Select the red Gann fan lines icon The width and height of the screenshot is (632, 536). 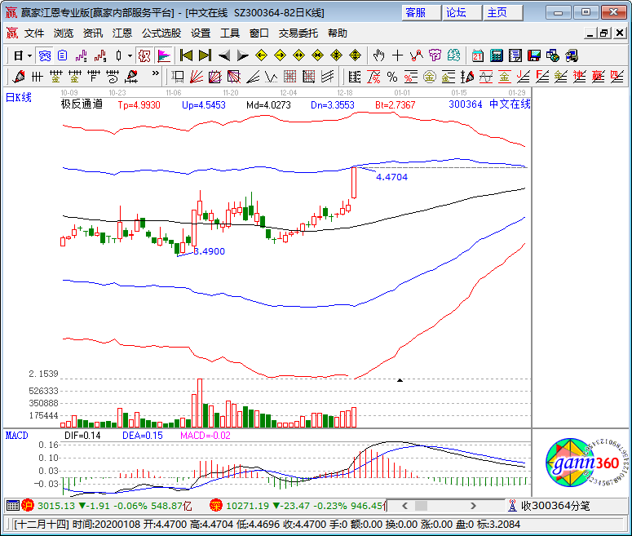point(197,77)
